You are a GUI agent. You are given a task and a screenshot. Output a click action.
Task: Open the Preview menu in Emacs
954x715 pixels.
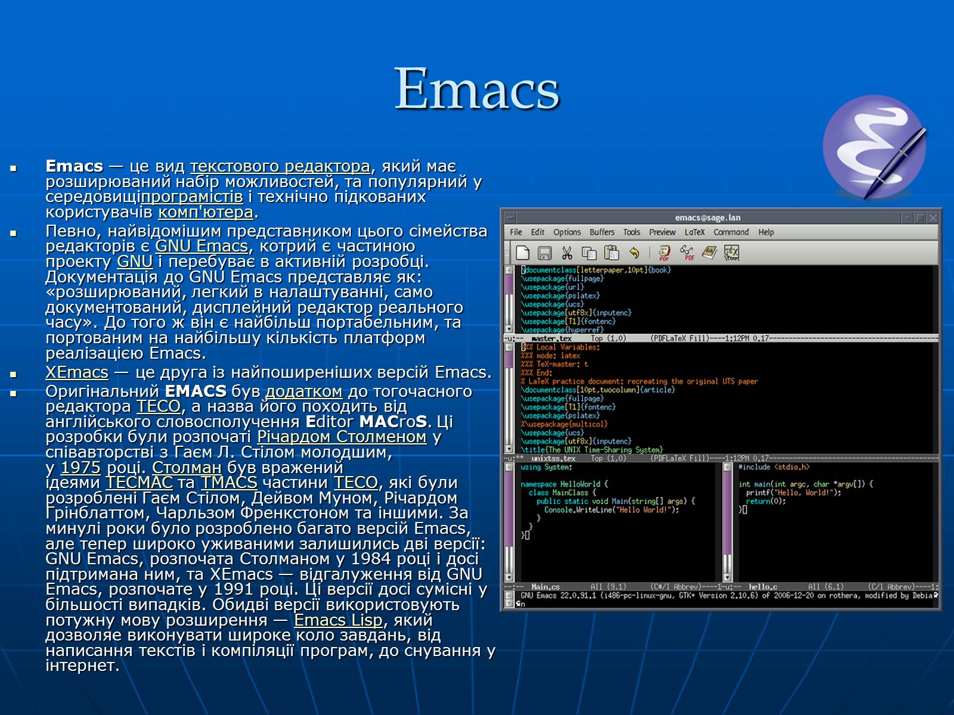tap(662, 232)
